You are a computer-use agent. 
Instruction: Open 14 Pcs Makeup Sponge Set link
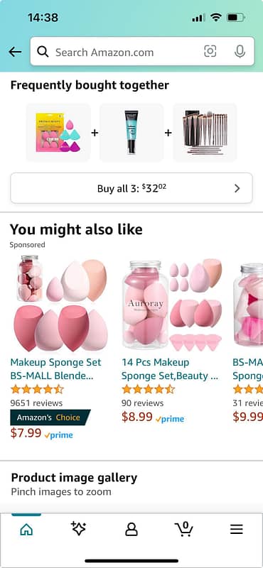coord(170,368)
